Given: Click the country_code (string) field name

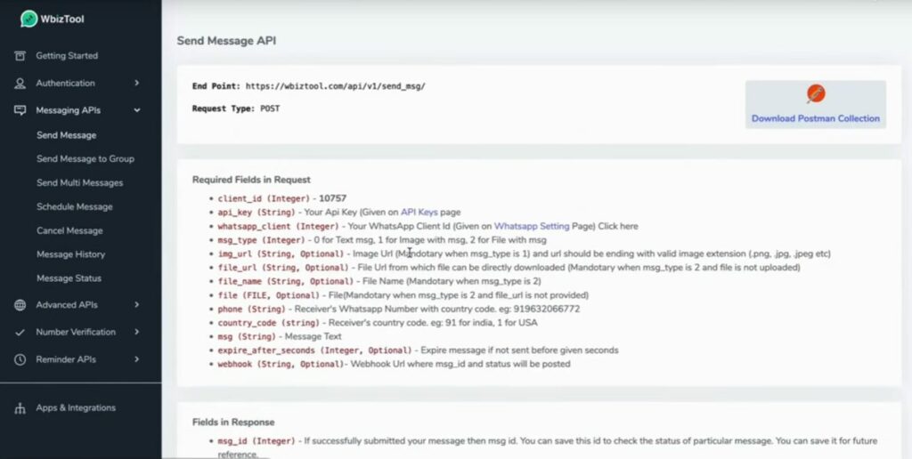Looking at the screenshot, I should [x=269, y=323].
